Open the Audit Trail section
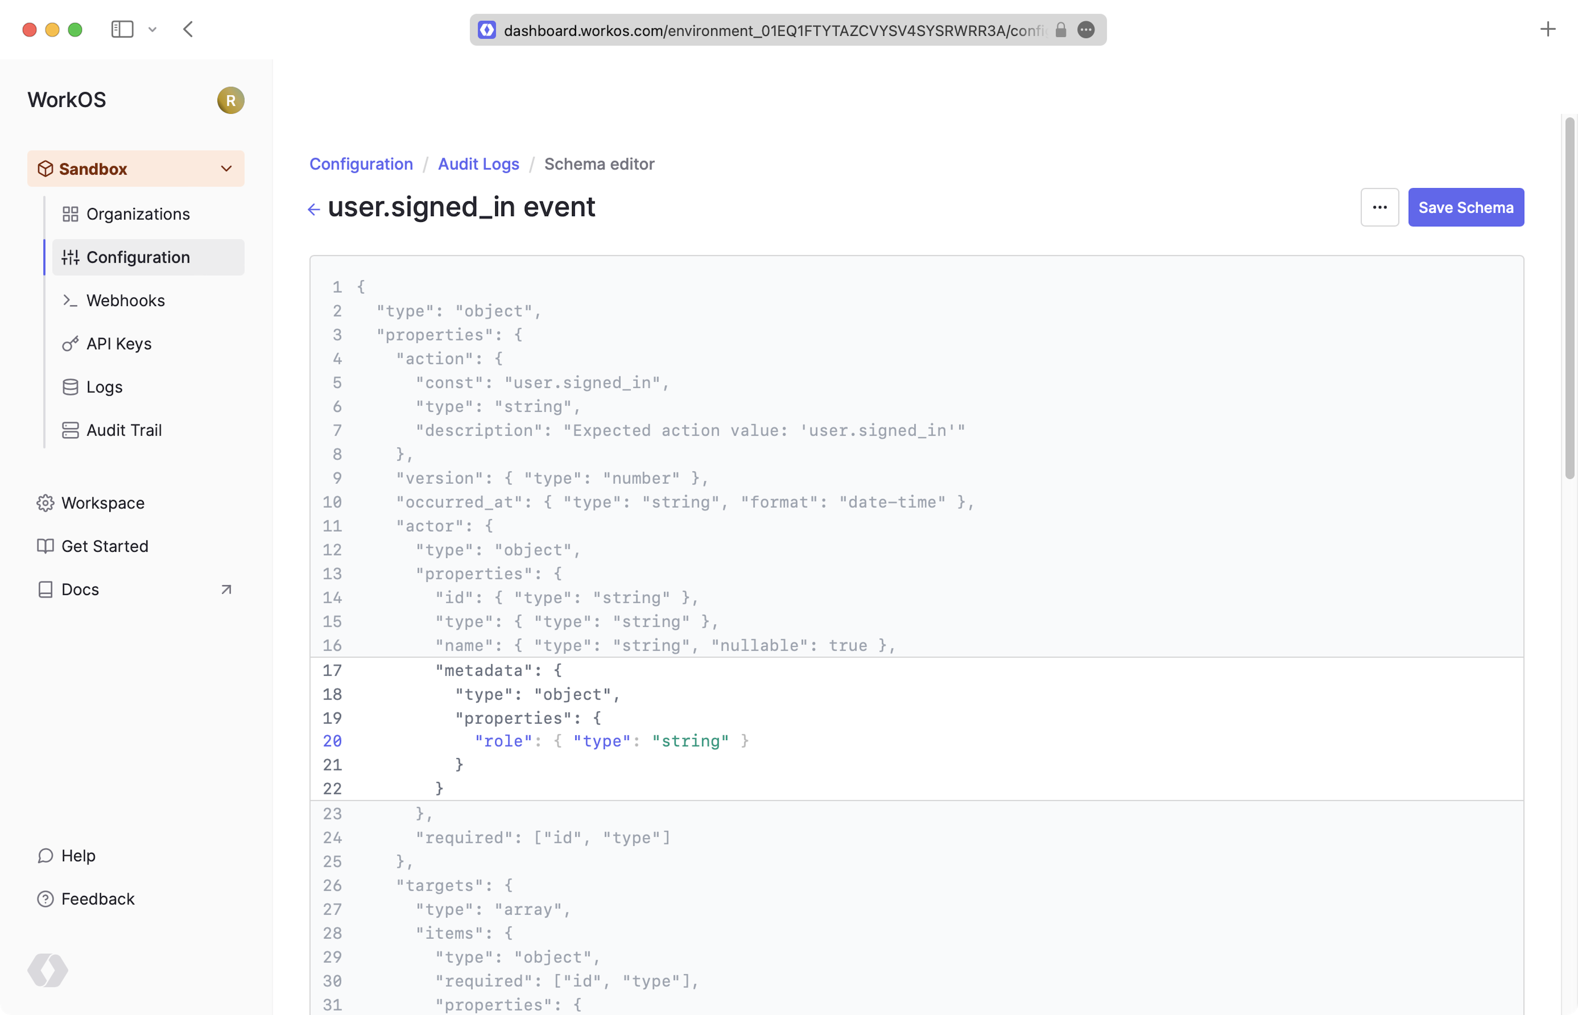The width and height of the screenshot is (1578, 1015). [x=124, y=430]
